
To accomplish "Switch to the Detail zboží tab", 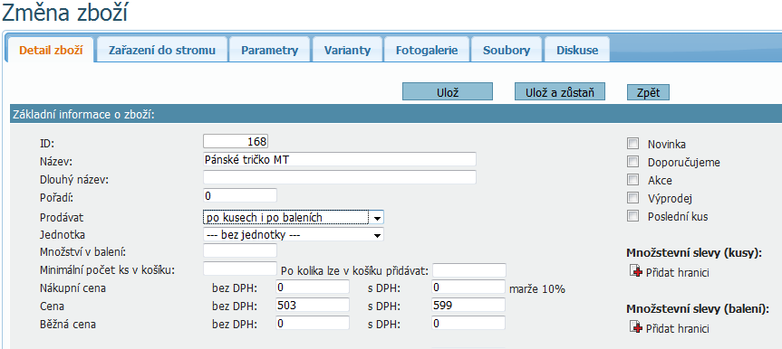I will [x=51, y=51].
